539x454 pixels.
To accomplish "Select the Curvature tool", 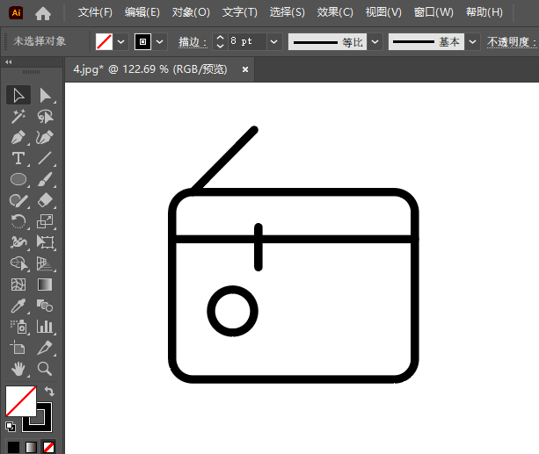I will [x=45, y=137].
